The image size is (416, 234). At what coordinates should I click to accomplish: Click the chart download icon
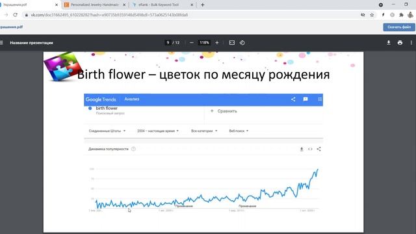click(302, 149)
